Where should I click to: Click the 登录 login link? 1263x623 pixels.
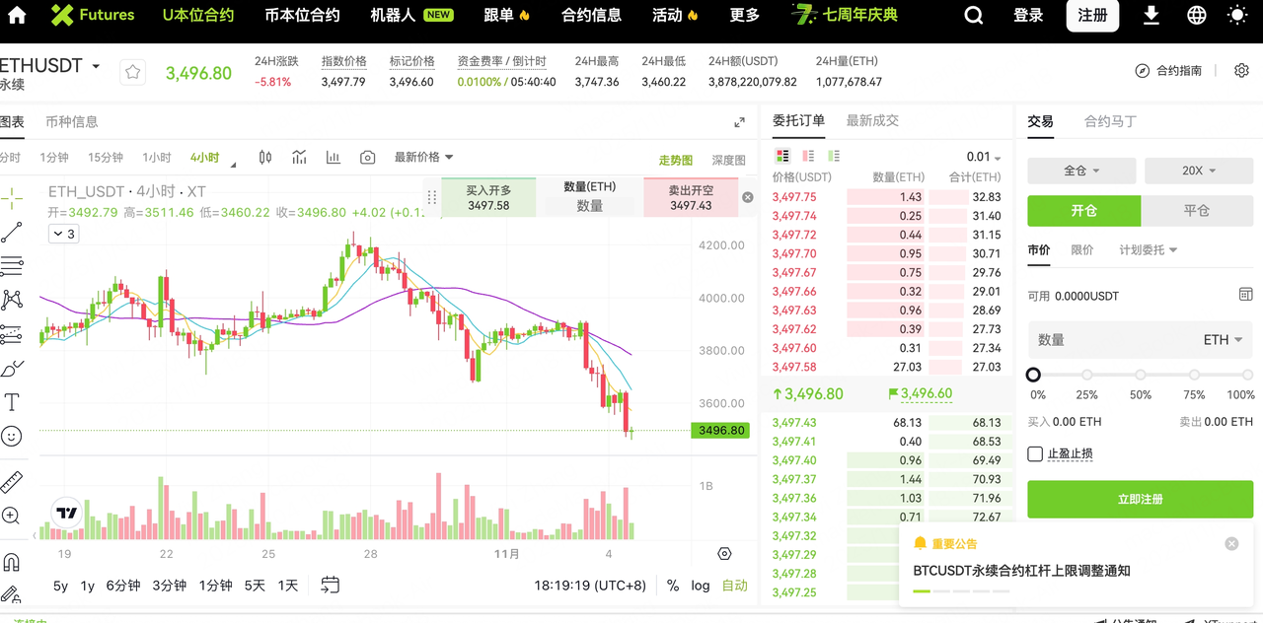[1028, 15]
